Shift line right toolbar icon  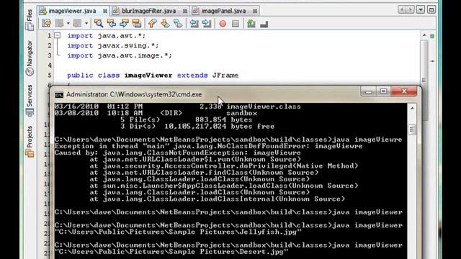click(x=207, y=23)
